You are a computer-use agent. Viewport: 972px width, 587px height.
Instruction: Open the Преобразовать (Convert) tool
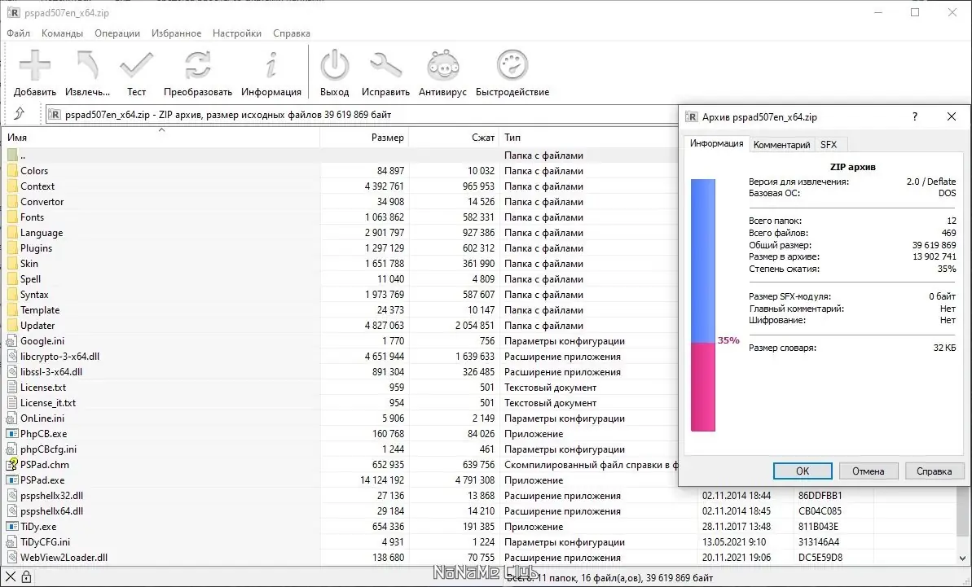pos(198,65)
